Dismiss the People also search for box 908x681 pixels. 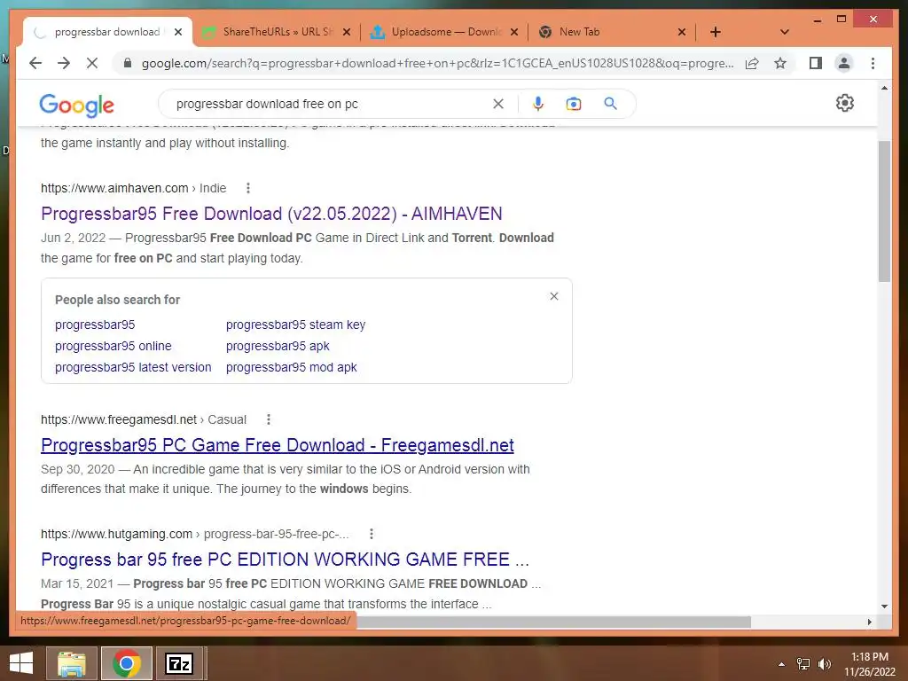click(x=554, y=296)
